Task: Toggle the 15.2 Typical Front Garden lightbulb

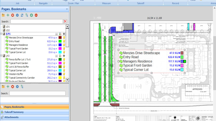Action: coord(64,48)
